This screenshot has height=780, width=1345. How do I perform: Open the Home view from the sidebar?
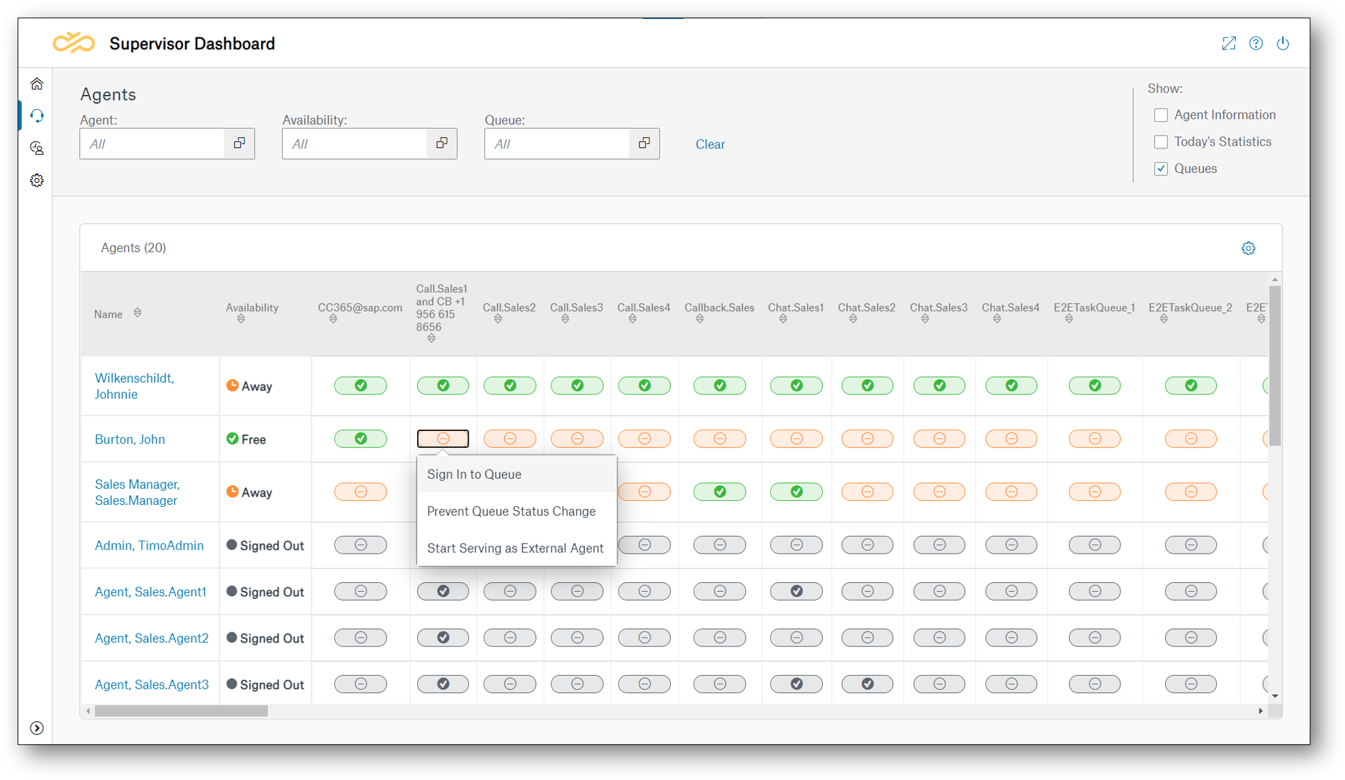(37, 83)
